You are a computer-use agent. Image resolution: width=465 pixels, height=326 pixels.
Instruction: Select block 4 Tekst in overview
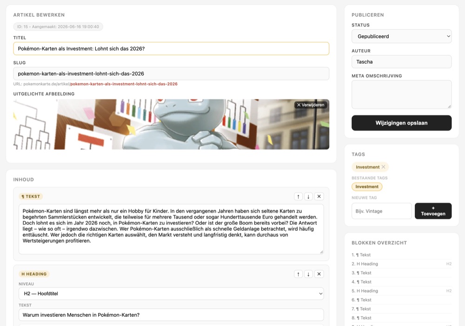pos(402,282)
